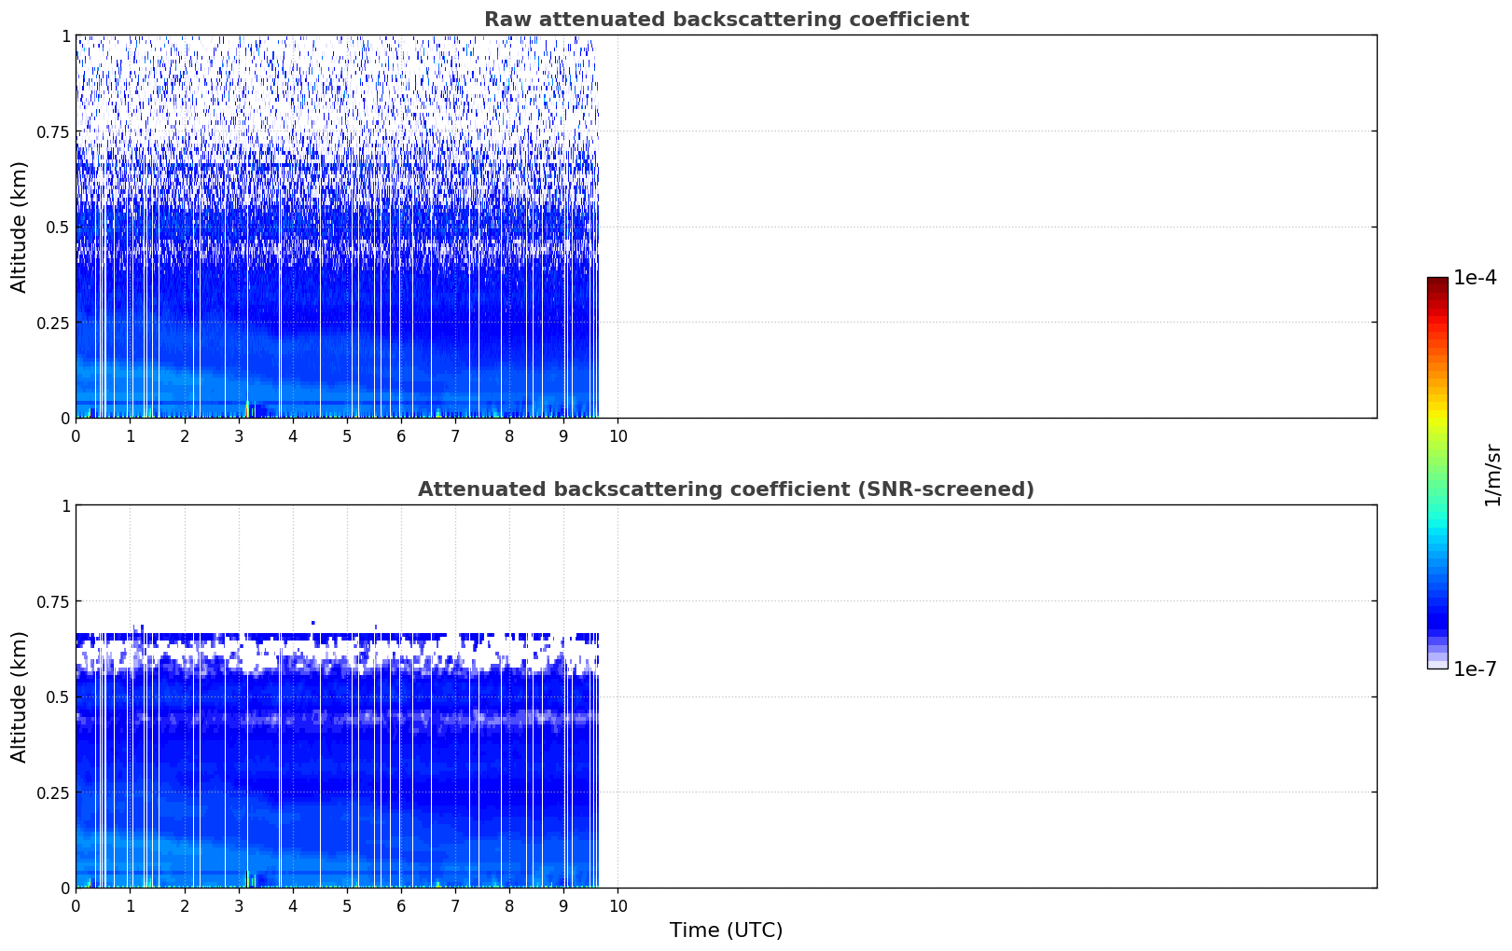Image resolution: width=1512 pixels, height=951 pixels.
Task: Select the "1/m/sr" colorbar unit label
Action: [x=1492, y=475]
